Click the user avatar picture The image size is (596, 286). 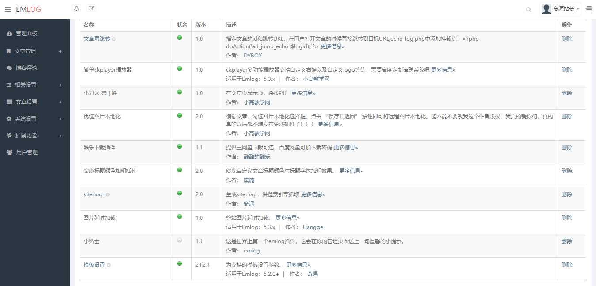tap(546, 8)
